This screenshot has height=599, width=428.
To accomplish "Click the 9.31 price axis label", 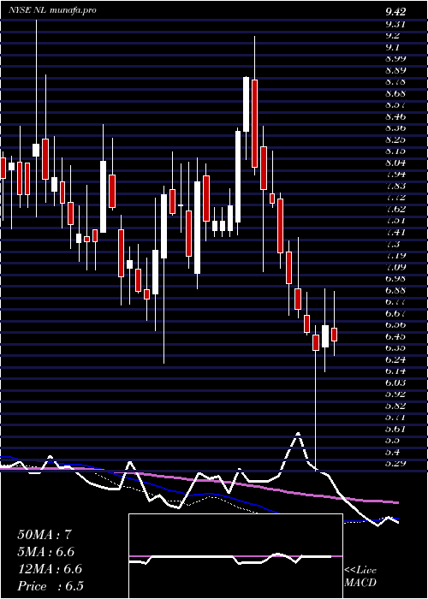I will click(x=395, y=24).
